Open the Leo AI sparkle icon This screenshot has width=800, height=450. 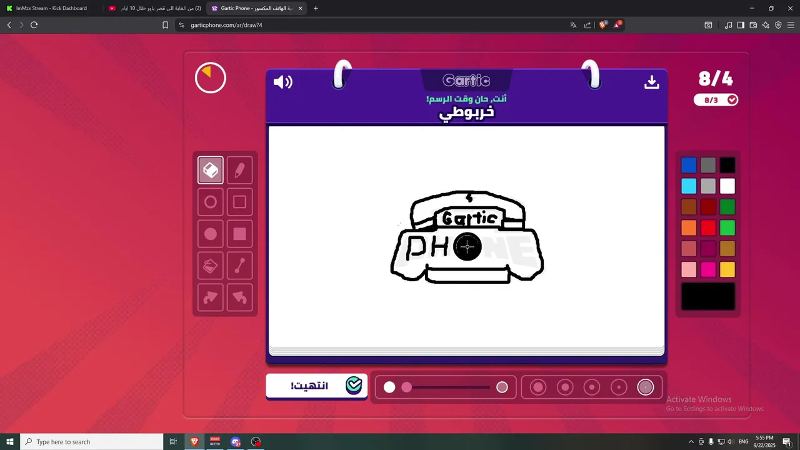point(766,25)
